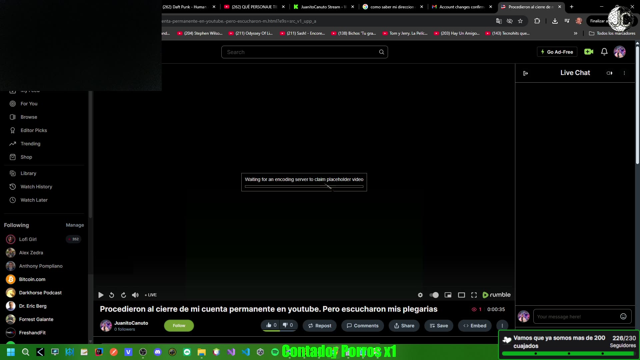Go to Trending in sidebar

tap(30, 144)
